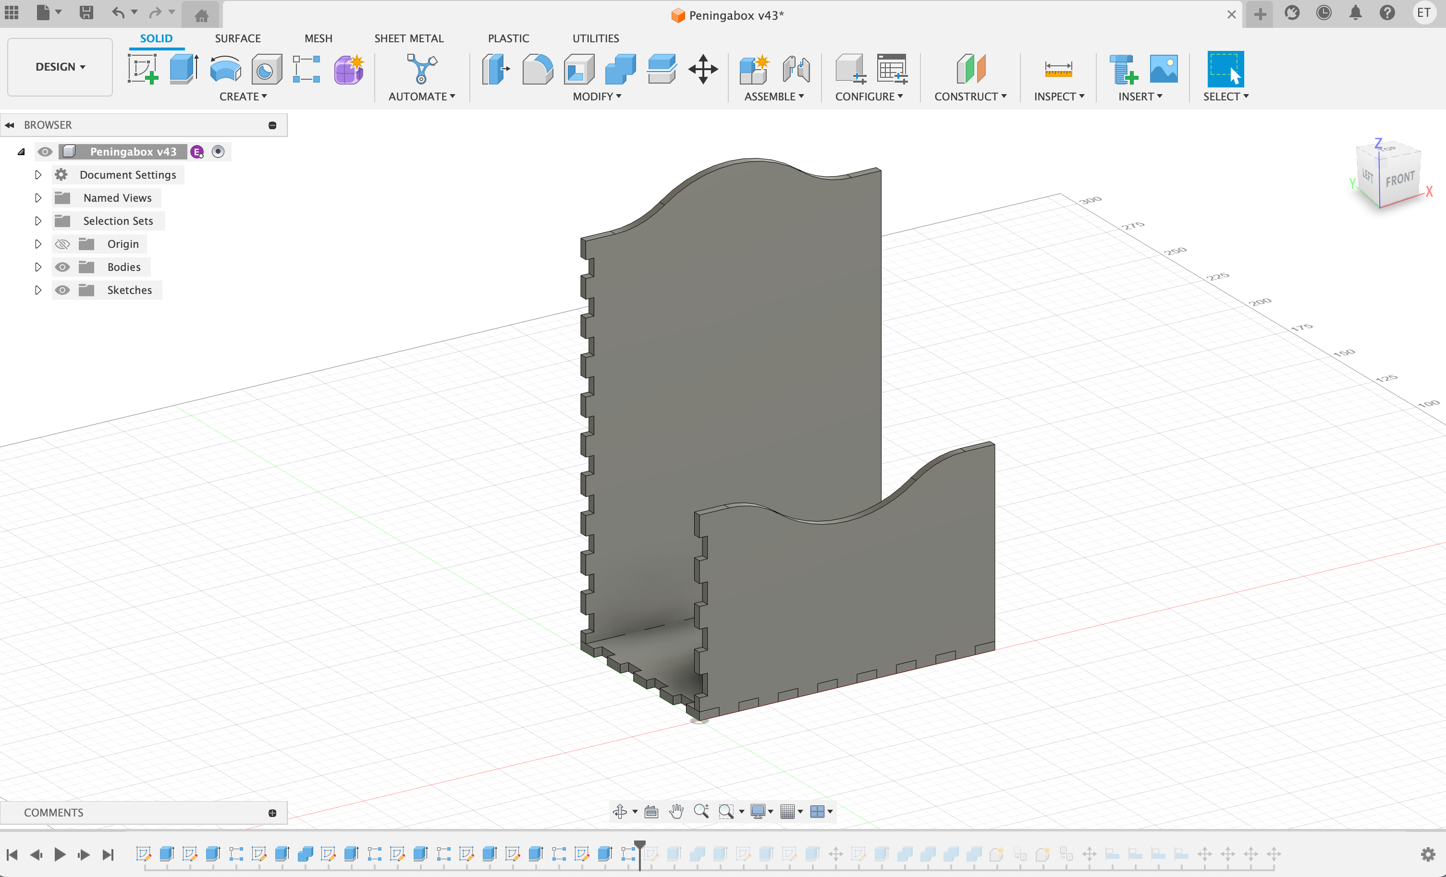Collapse the Browser panel with minus button
This screenshot has width=1446, height=877.
272,125
